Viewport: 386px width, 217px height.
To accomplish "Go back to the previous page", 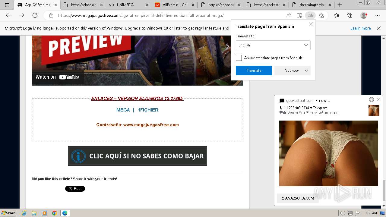I will [8, 15].
